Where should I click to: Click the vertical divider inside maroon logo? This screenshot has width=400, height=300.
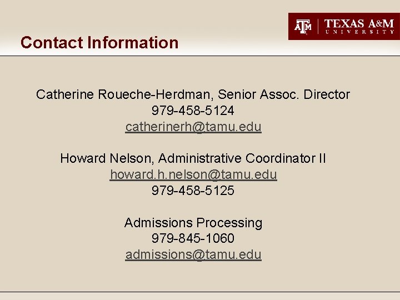(318, 26)
